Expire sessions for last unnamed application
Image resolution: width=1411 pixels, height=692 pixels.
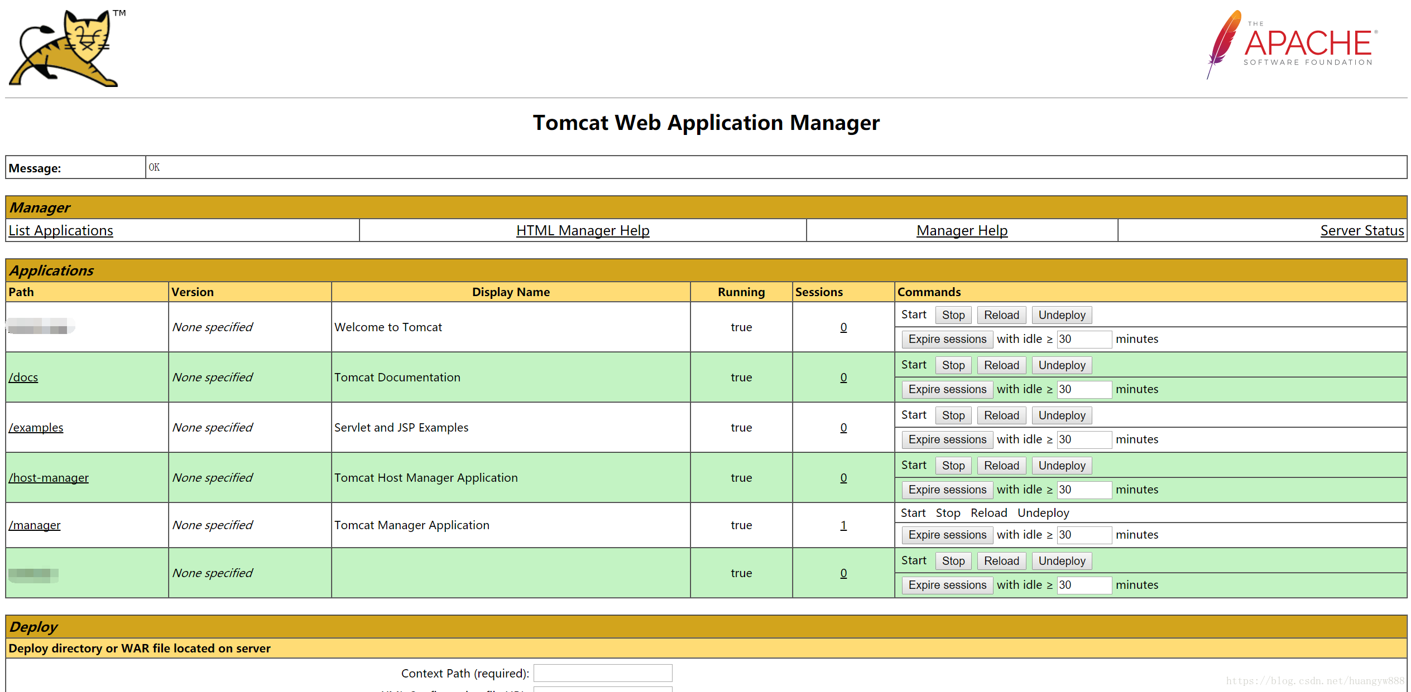(947, 585)
